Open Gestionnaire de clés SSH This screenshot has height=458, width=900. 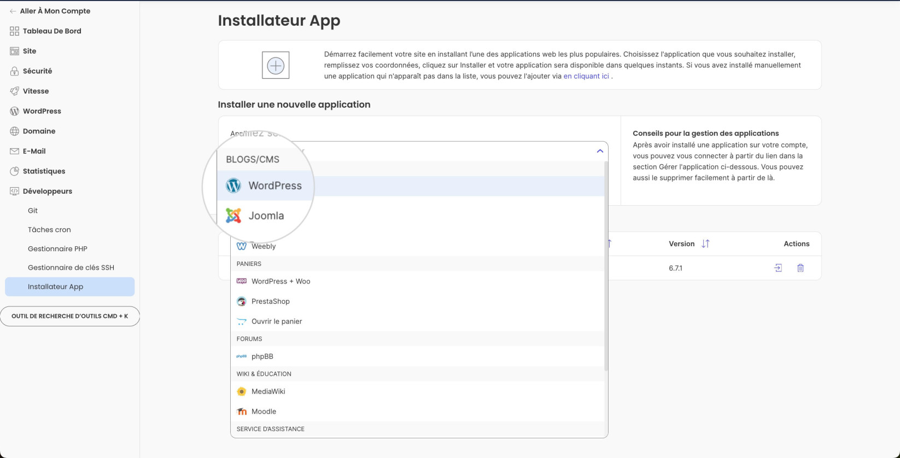(x=70, y=268)
